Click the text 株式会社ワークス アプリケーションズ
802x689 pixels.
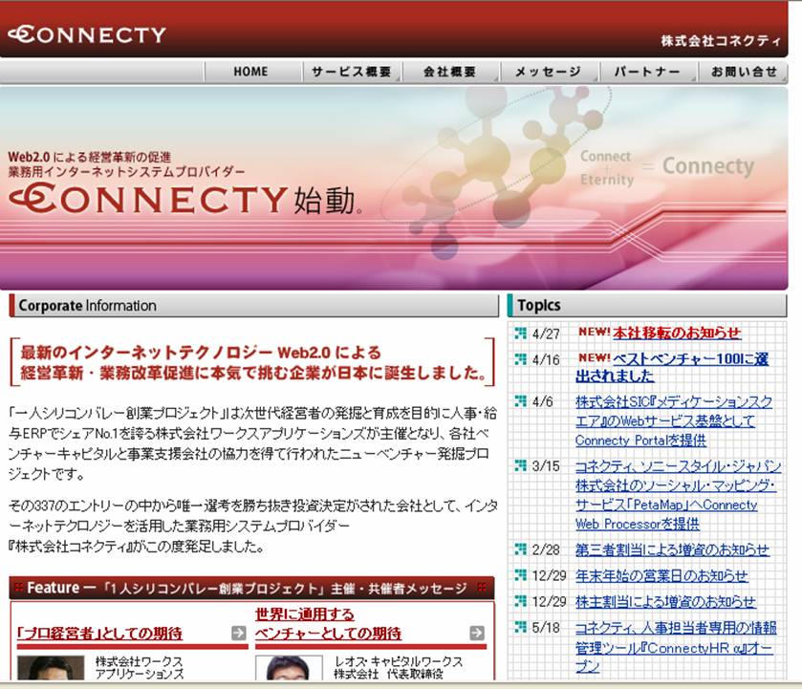pyautogui.click(x=140, y=668)
